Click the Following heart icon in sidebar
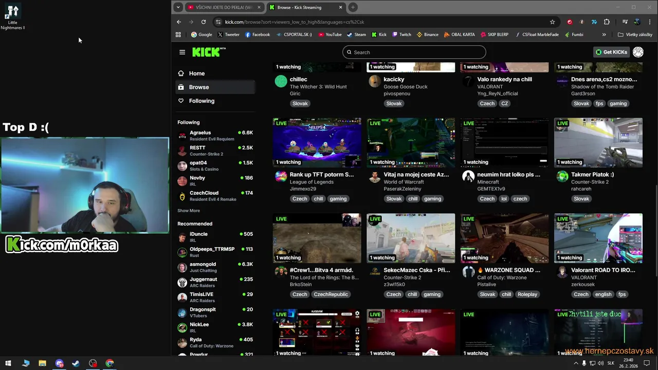Screen dimensions: 658x370 [181, 101]
